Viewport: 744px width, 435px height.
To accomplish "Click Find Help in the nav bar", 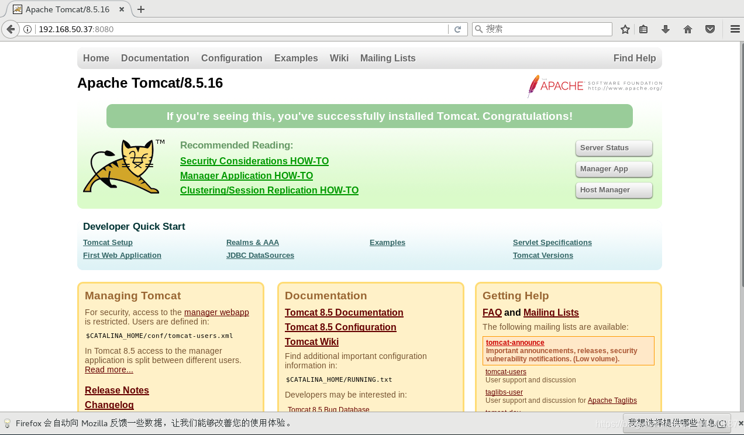I will [635, 58].
